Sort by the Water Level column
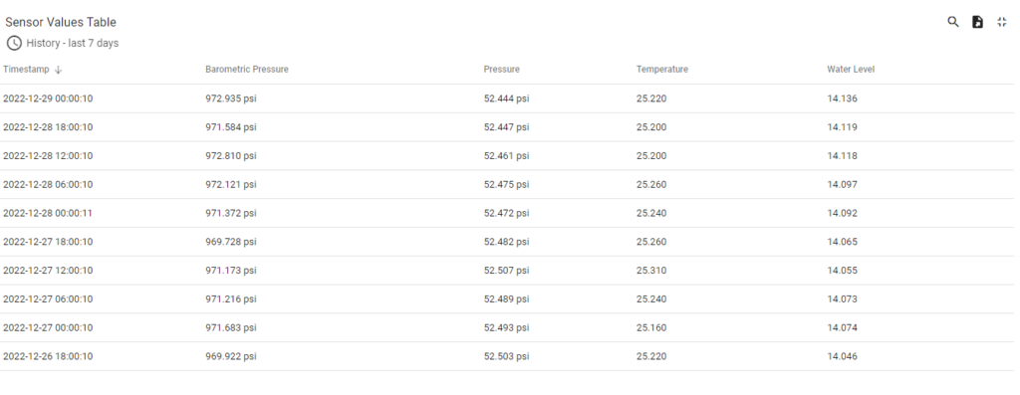 [x=851, y=70]
